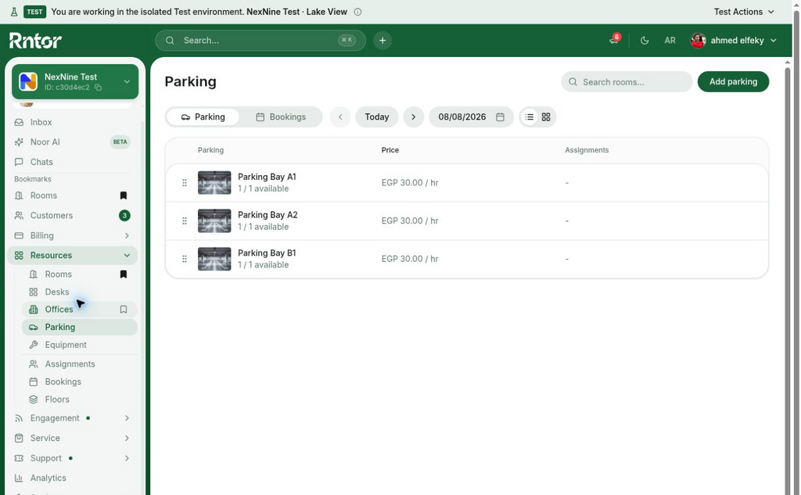
Task: Expand the NexNine Test workspace switcher
Action: [75, 81]
